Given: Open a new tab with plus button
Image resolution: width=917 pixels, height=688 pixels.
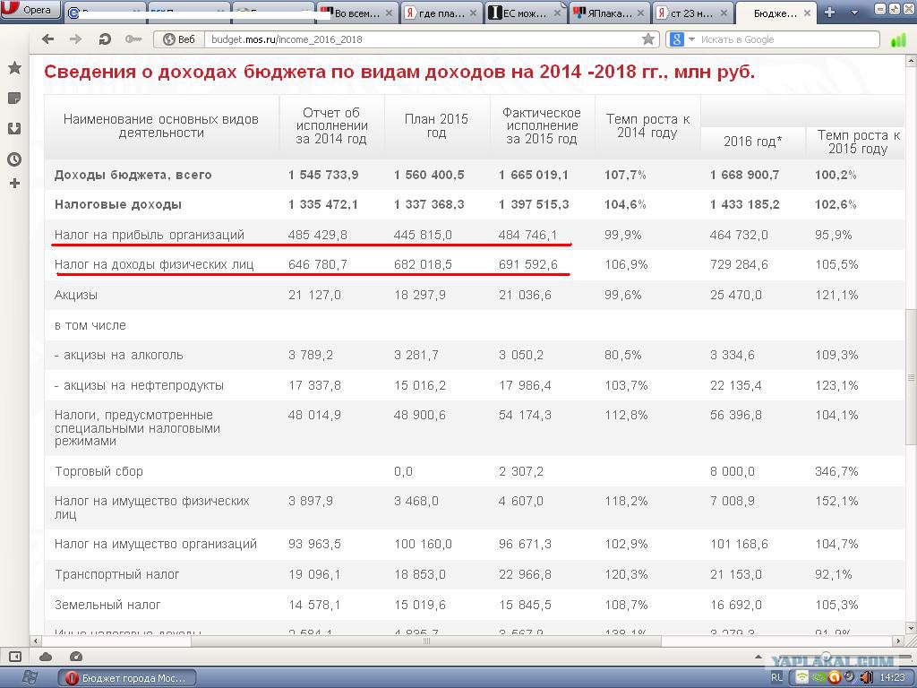Looking at the screenshot, I should tap(829, 13).
